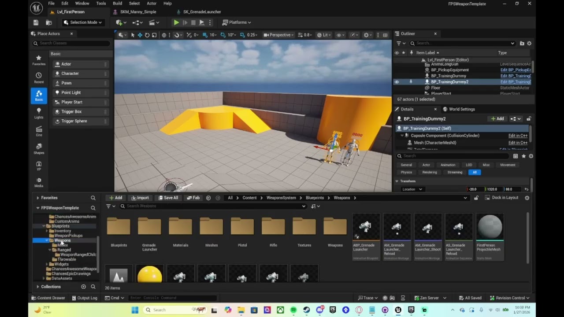The width and height of the screenshot is (564, 317).
Task: Click the Search Classes input field
Action: [71, 43]
